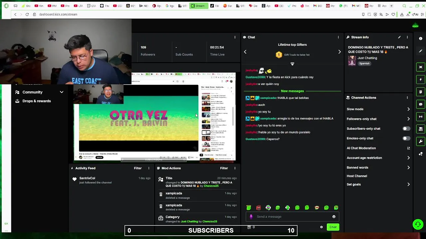Open Chenzzo25 link in Title mod action
The height and width of the screenshot is (239, 426).
click(x=211, y=186)
